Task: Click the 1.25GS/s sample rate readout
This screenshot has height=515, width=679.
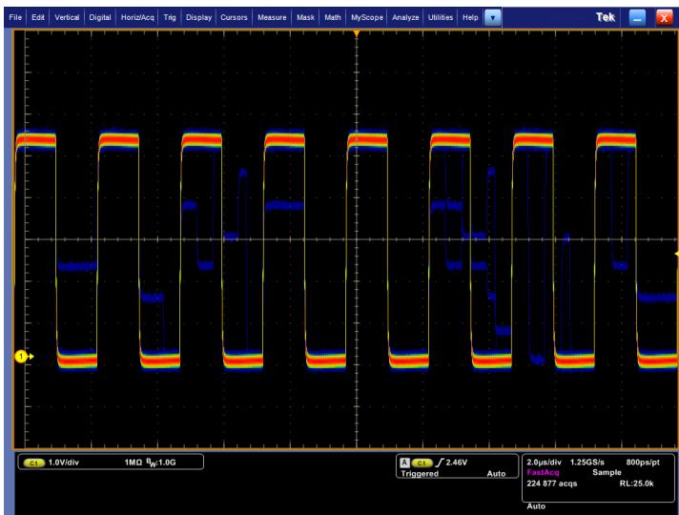Action: (586, 463)
